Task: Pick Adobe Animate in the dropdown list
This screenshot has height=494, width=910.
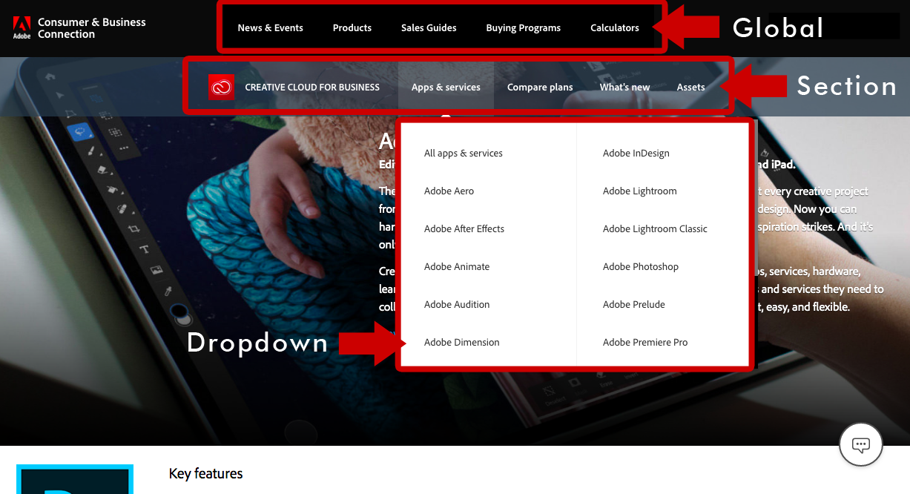Action: [x=457, y=267]
